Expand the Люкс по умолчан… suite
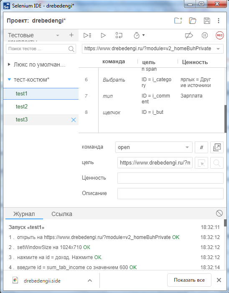 pyautogui.click(x=9, y=64)
